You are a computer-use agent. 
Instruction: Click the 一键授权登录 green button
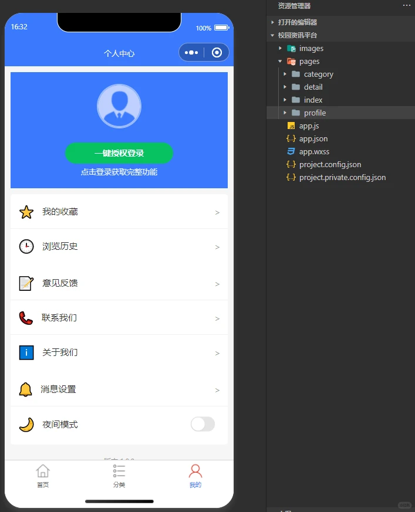pos(119,153)
